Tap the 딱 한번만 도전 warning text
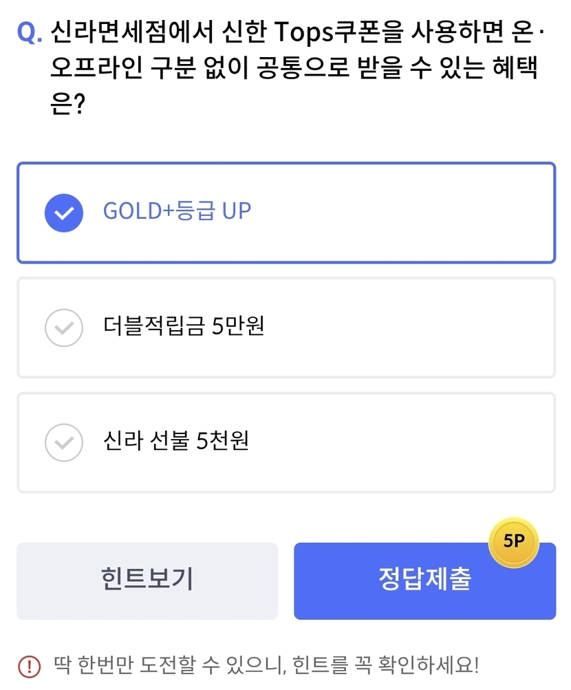Viewport: 571px width, 690px height. (266, 666)
